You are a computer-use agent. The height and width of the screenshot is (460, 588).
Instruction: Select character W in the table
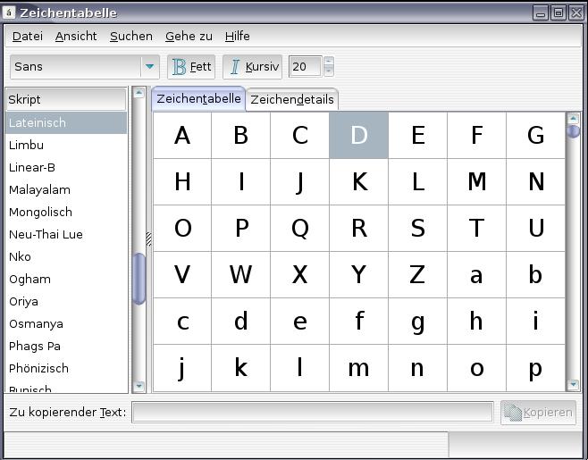240,275
